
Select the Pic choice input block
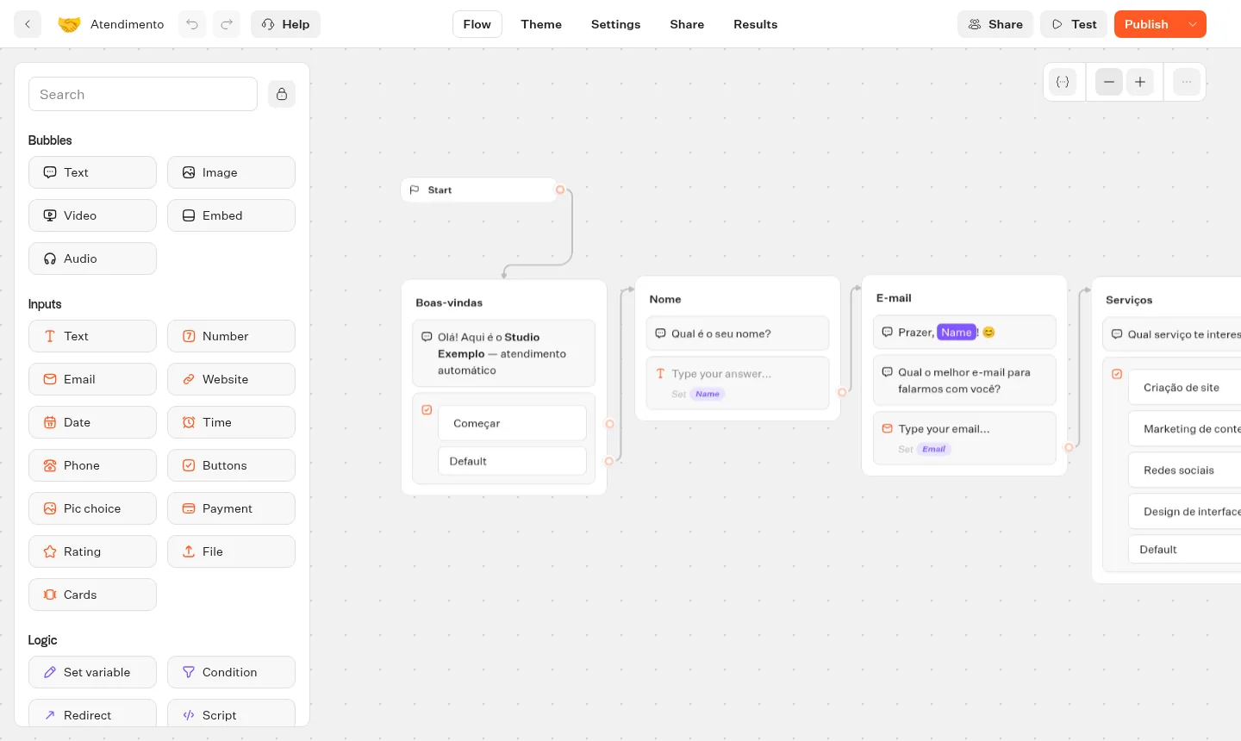click(92, 508)
